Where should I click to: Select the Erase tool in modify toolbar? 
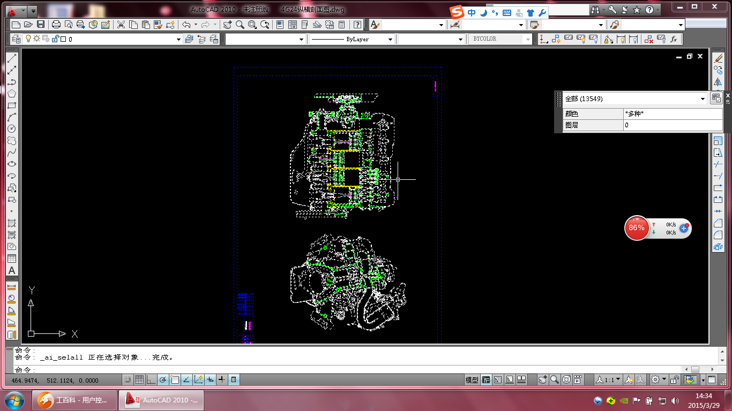pyautogui.click(x=718, y=58)
